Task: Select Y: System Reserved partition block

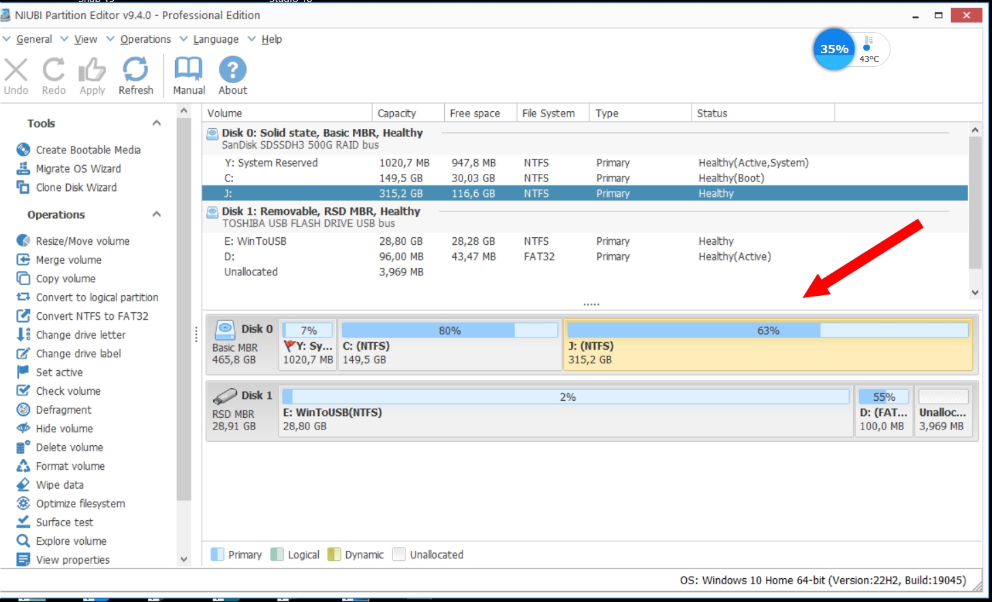Action: point(307,345)
